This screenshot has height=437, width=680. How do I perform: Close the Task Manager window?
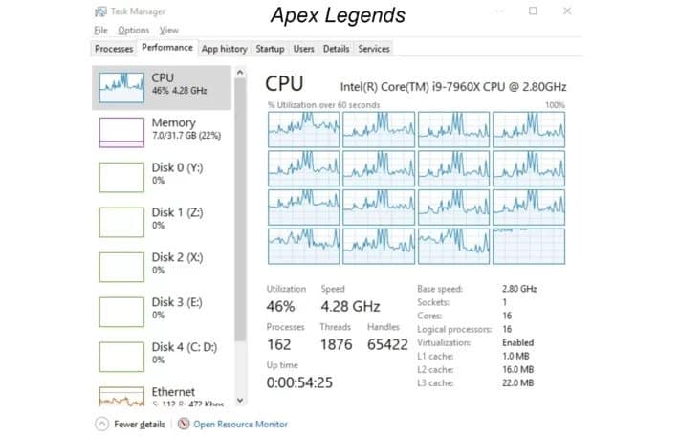[567, 11]
